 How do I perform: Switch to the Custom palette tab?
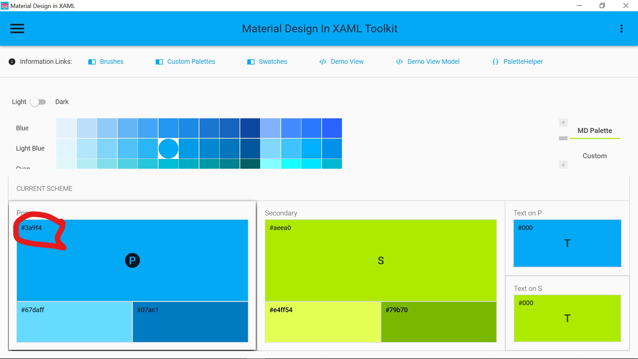click(594, 156)
